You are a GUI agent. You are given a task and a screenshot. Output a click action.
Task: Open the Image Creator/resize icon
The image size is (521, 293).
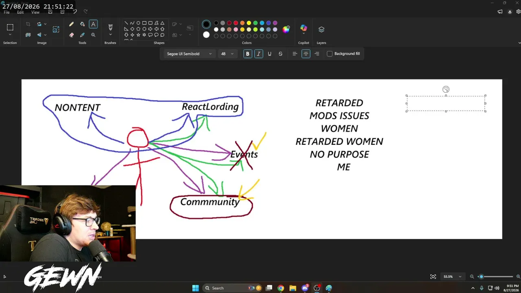tap(56, 29)
